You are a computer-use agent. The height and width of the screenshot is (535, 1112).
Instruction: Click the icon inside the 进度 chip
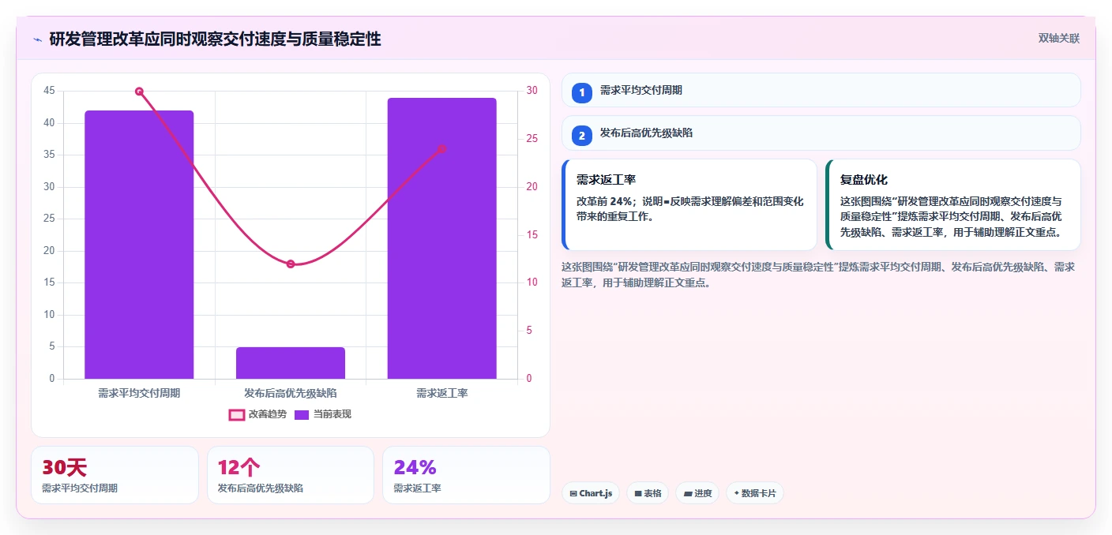pos(688,494)
